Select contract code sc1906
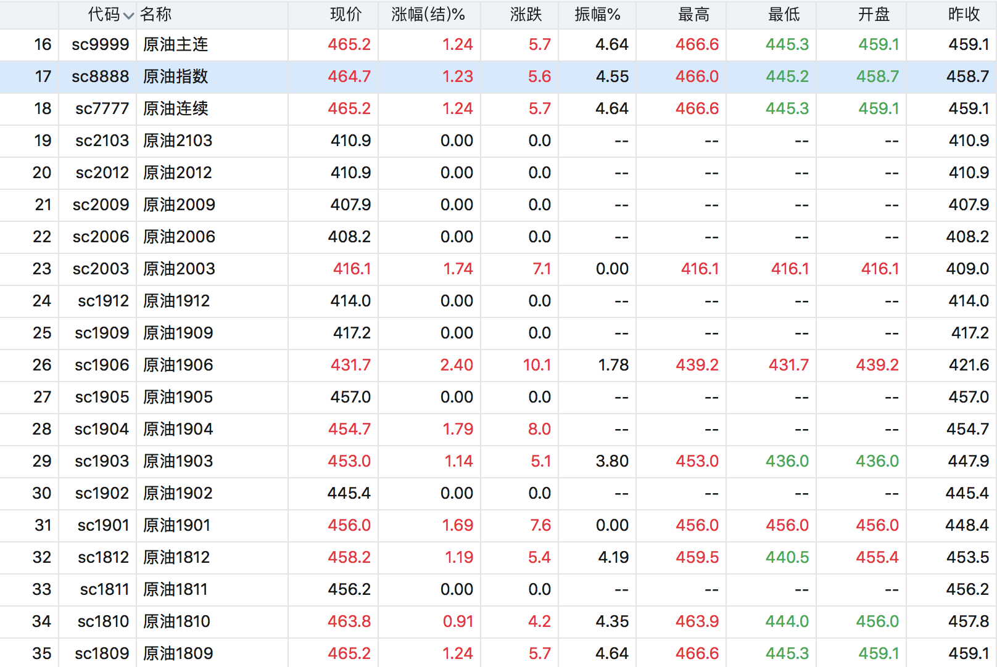Screen dimensions: 997x667 click(x=102, y=365)
